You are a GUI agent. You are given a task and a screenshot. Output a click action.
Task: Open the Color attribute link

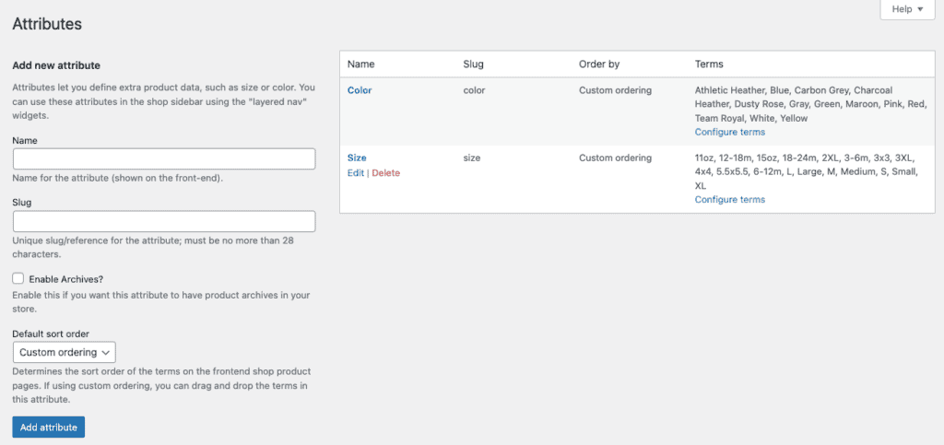click(x=360, y=90)
